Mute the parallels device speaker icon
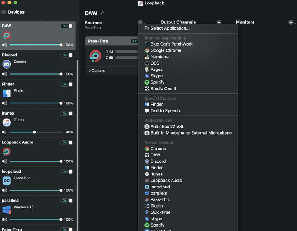The image size is (297, 231). (4, 220)
